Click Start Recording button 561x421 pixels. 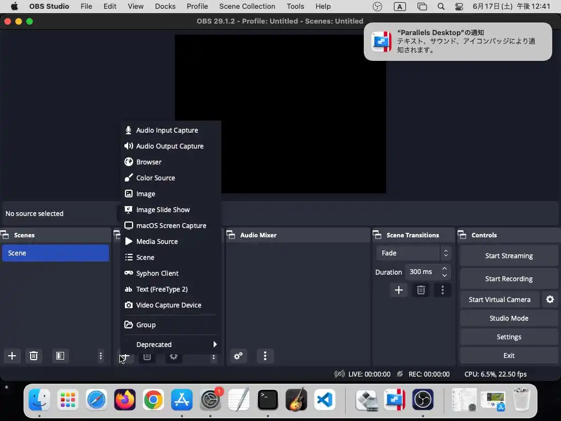(x=509, y=278)
